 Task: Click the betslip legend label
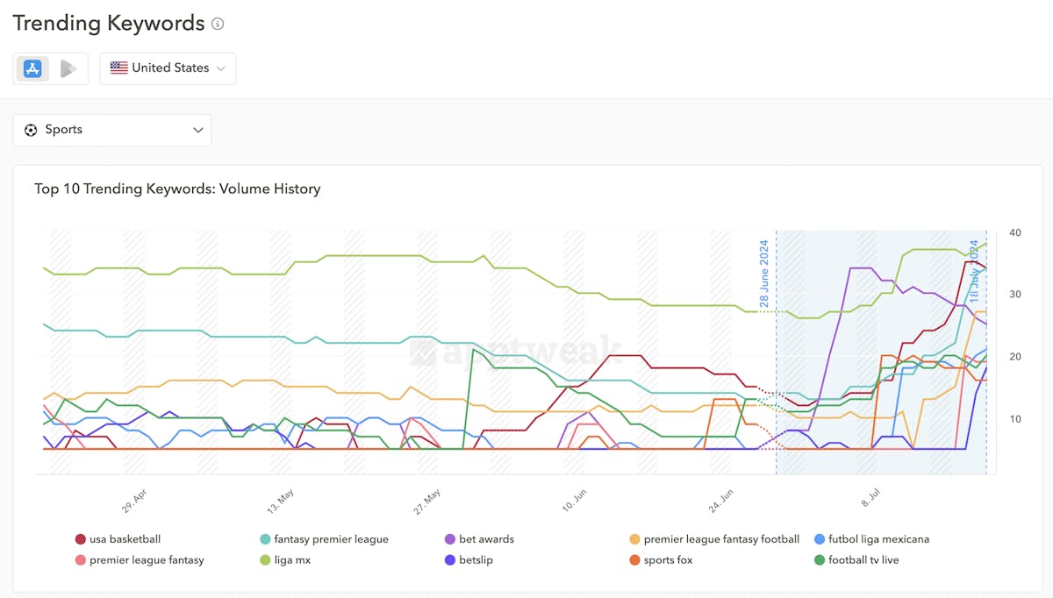(x=476, y=560)
